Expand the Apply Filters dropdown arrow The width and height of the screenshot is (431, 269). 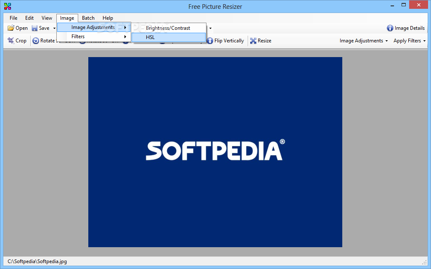point(424,41)
